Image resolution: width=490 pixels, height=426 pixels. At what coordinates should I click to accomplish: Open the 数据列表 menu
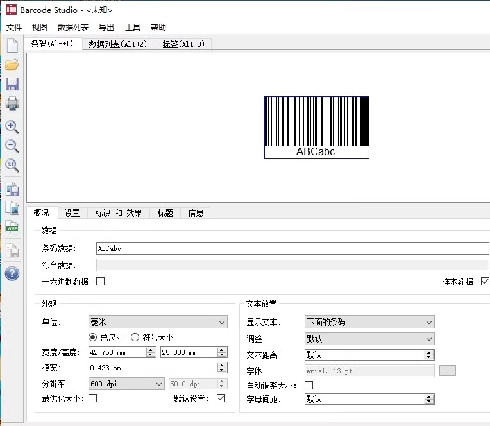point(73,28)
